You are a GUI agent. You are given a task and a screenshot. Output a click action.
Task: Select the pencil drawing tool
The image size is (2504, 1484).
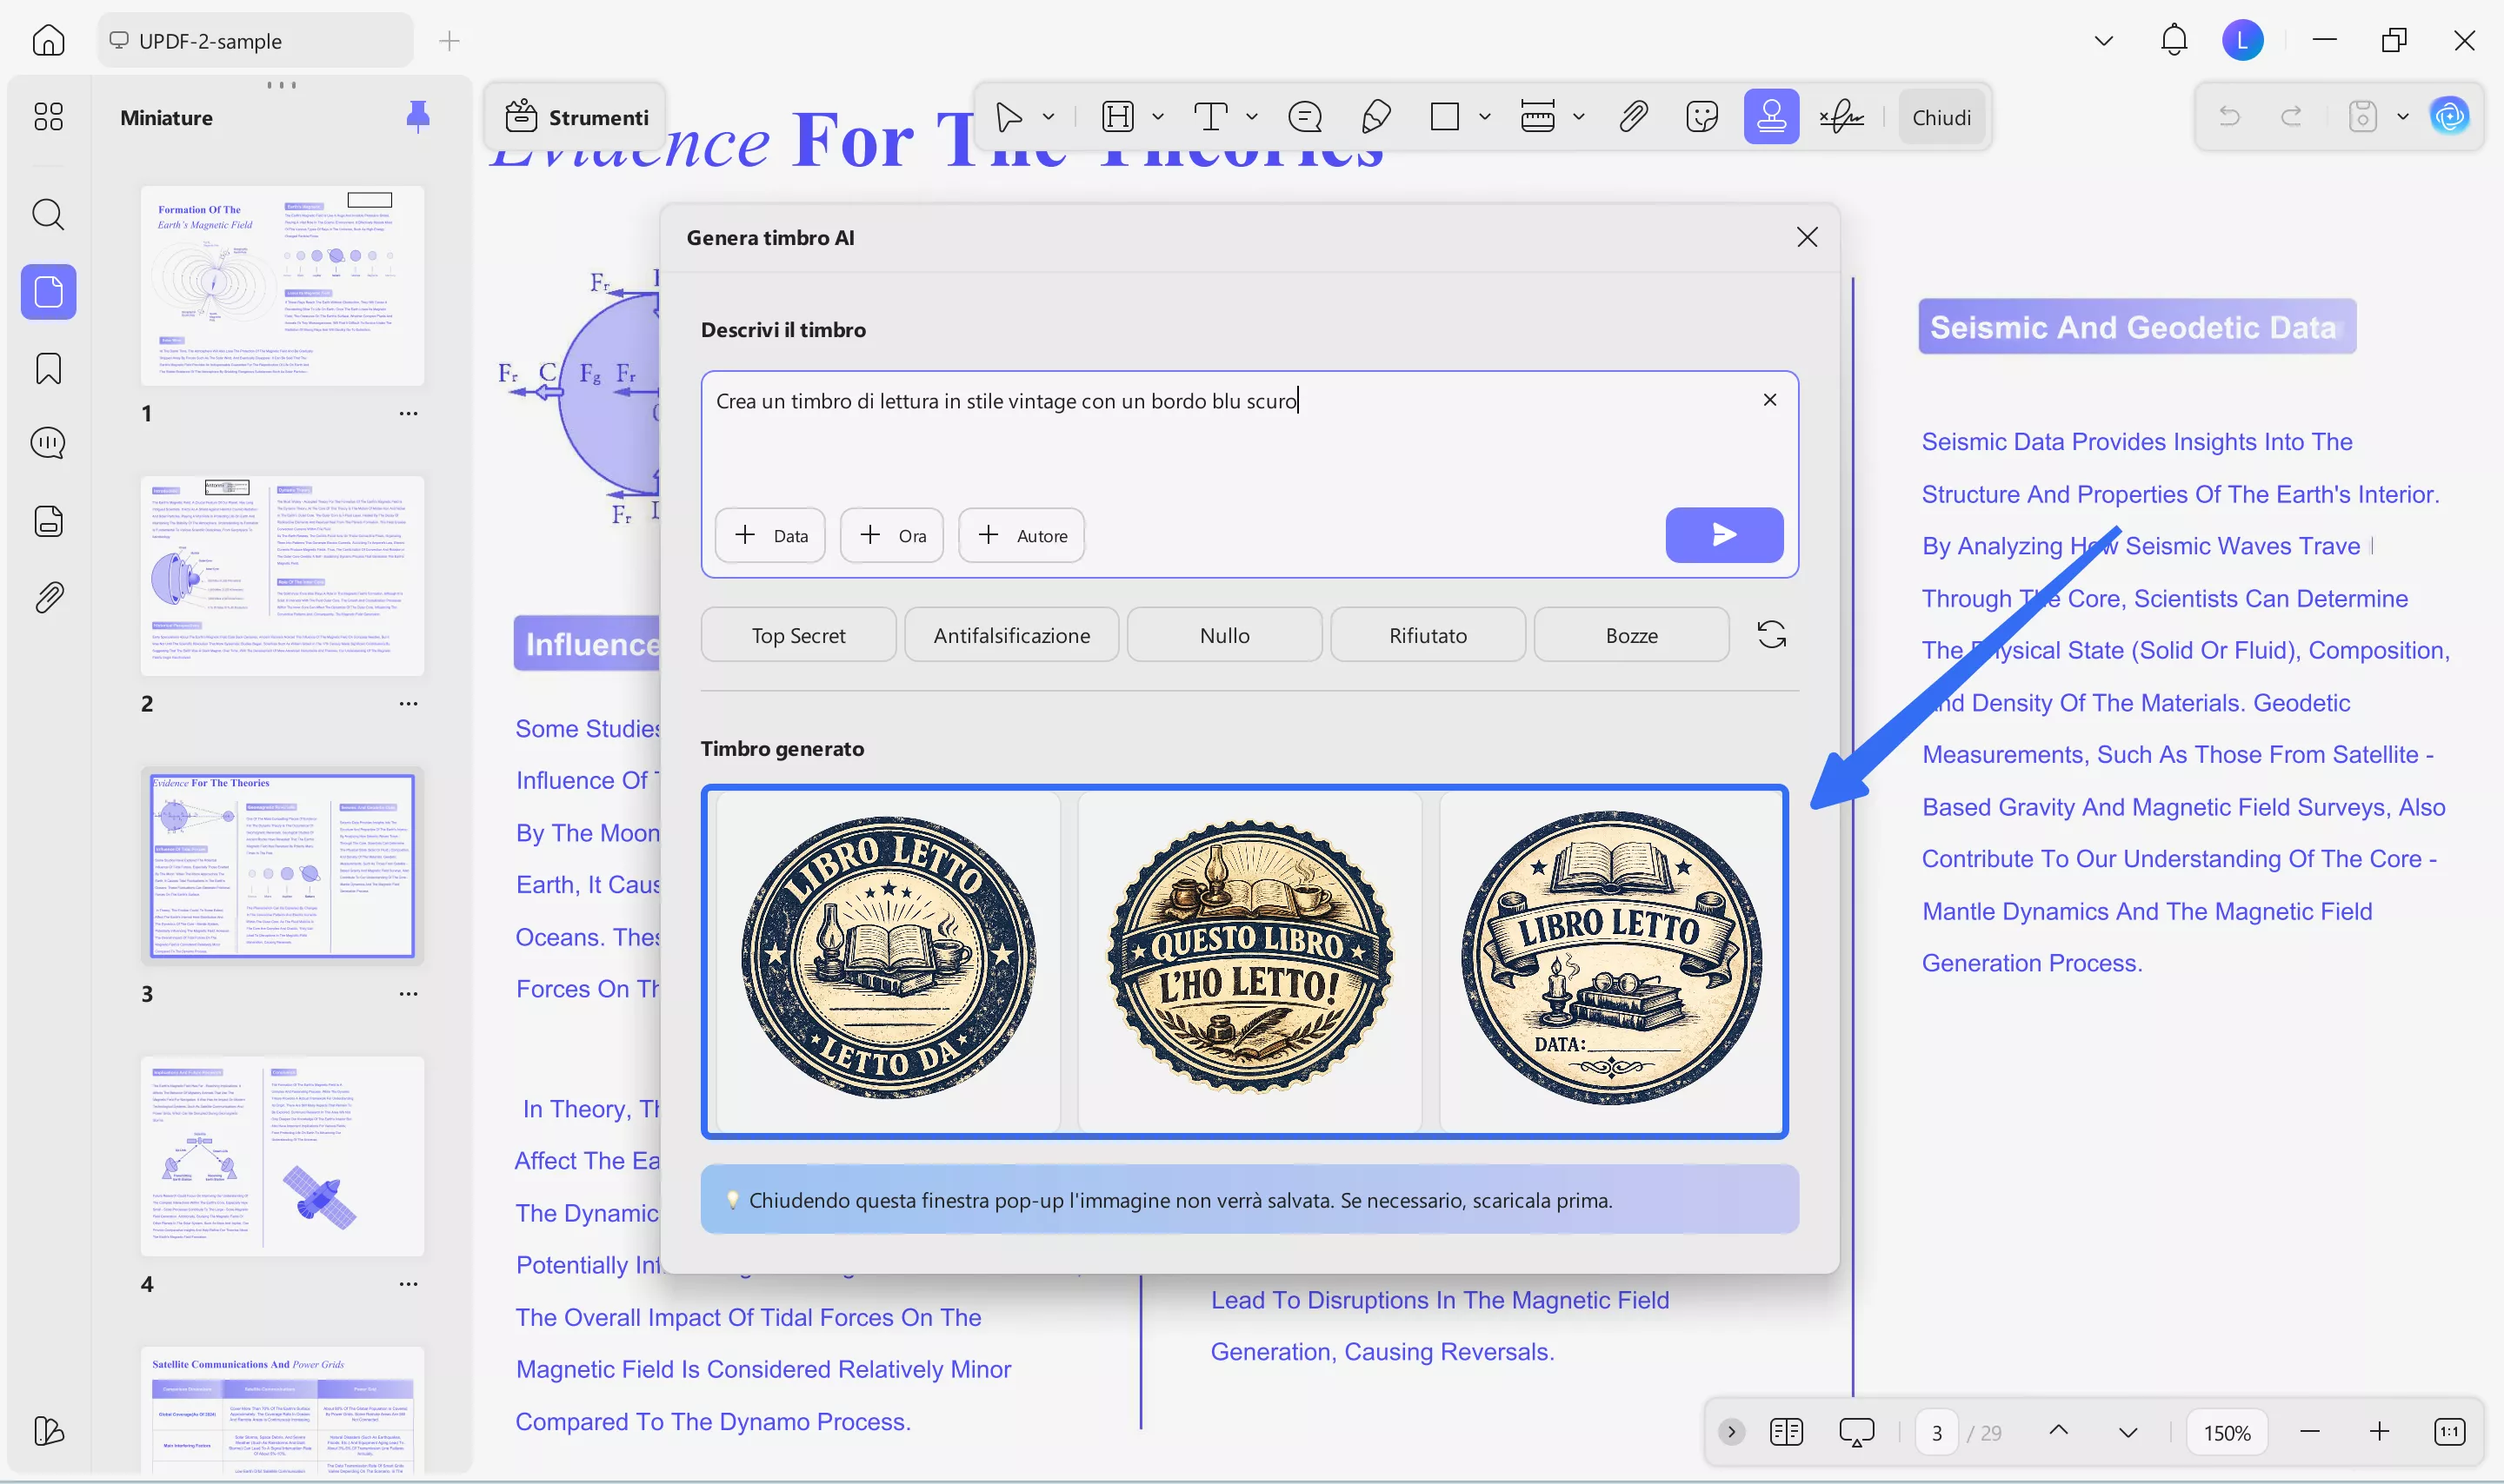tap(1375, 117)
